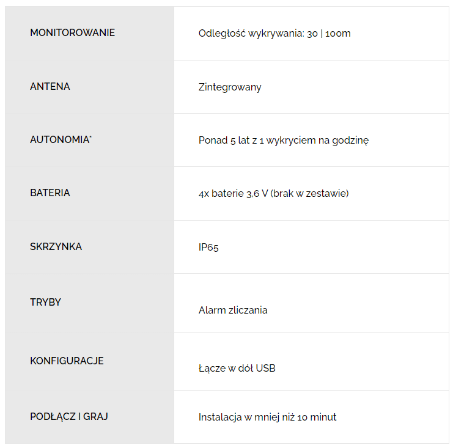Viewport: 453px width, 445px height.
Task: Select the 'Alarm zliczania' value
Action: tap(233, 311)
